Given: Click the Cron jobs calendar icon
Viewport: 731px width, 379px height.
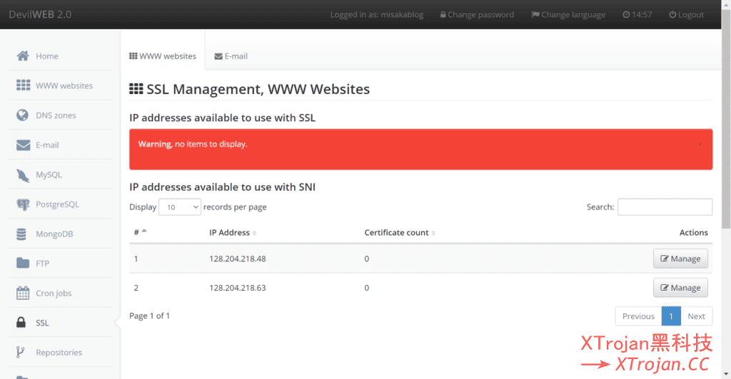Looking at the screenshot, I should click(x=23, y=294).
